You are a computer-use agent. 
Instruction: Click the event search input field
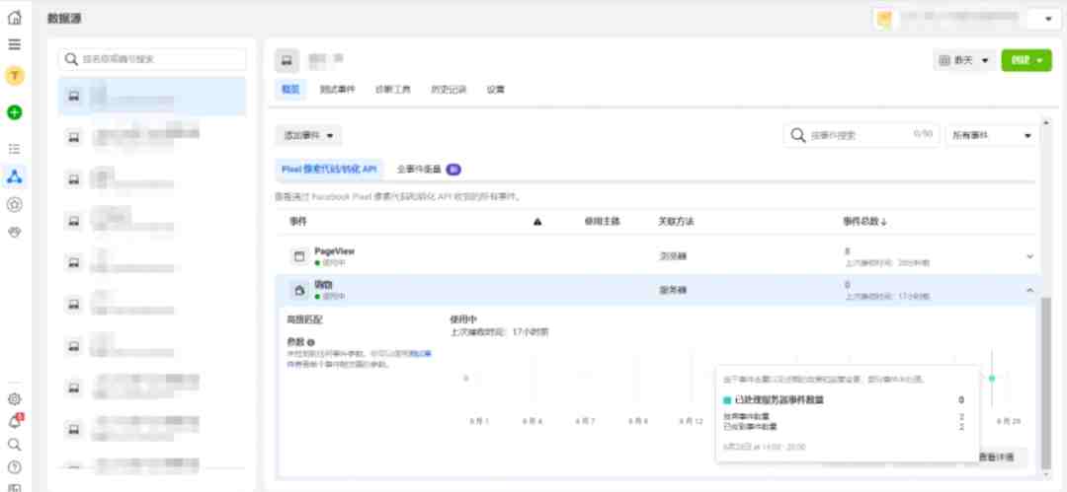862,136
